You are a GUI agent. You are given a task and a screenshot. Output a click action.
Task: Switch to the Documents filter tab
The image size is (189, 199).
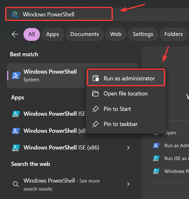click(x=85, y=34)
